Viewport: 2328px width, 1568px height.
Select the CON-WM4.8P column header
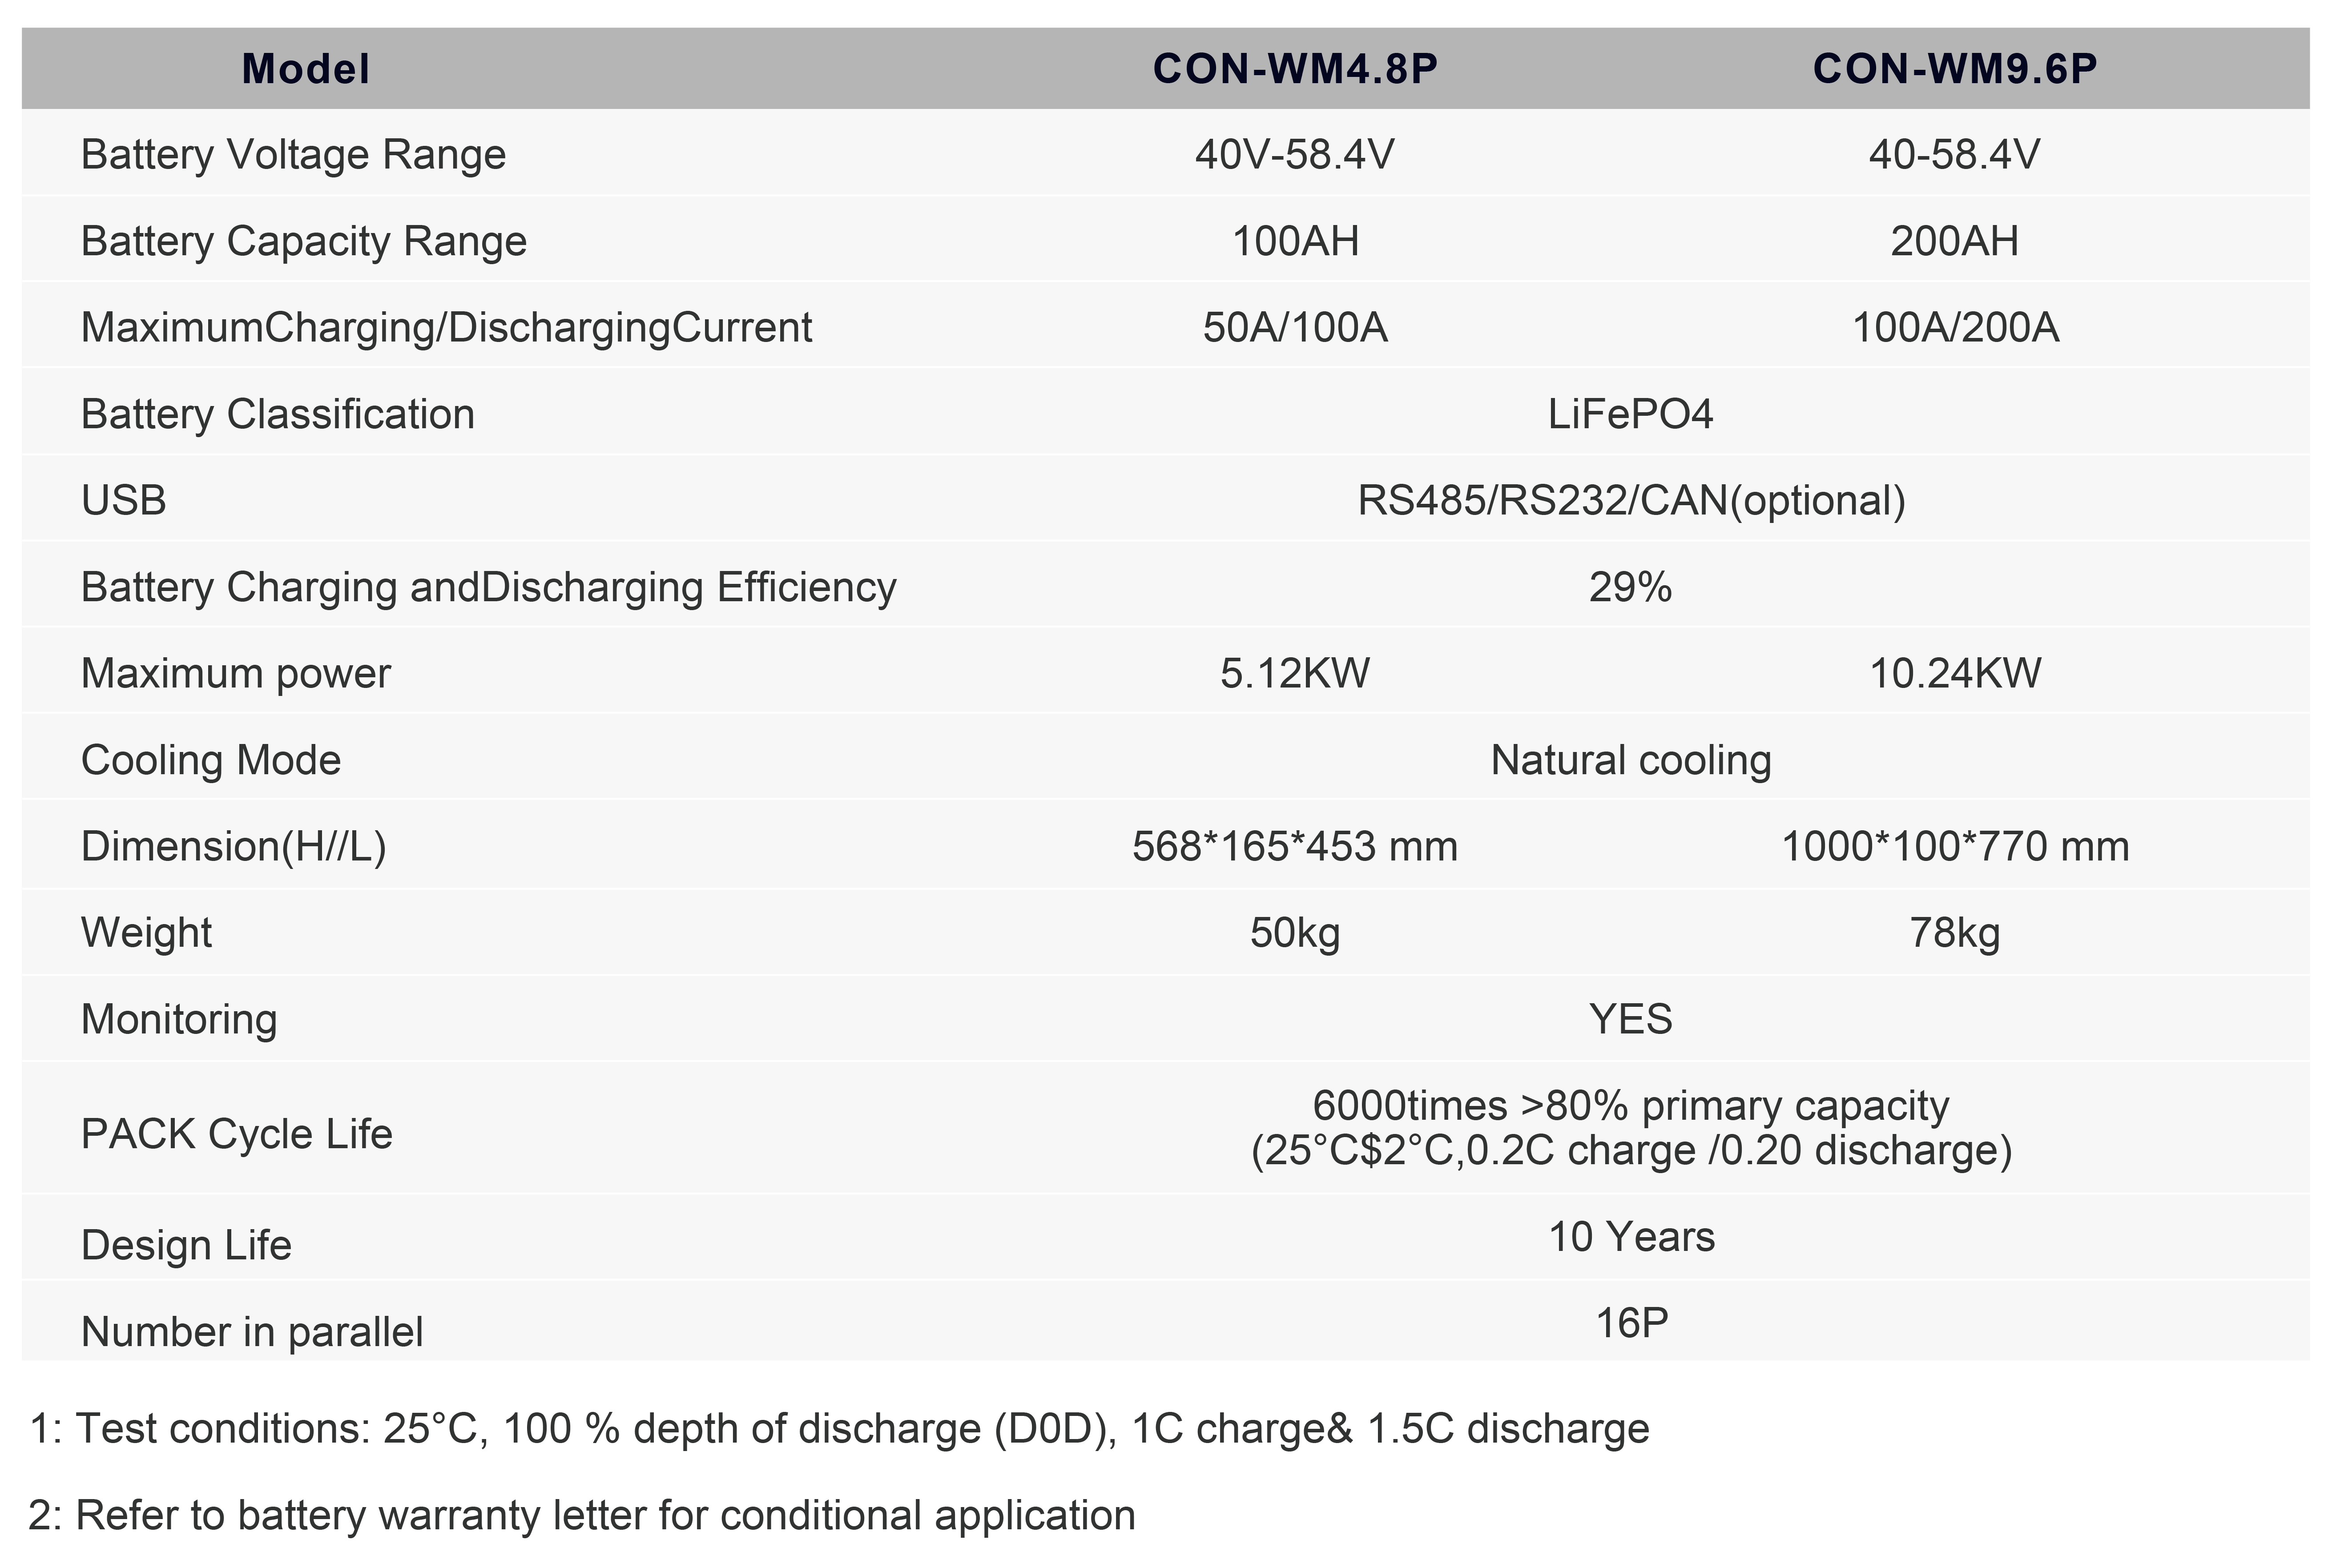(1295, 69)
